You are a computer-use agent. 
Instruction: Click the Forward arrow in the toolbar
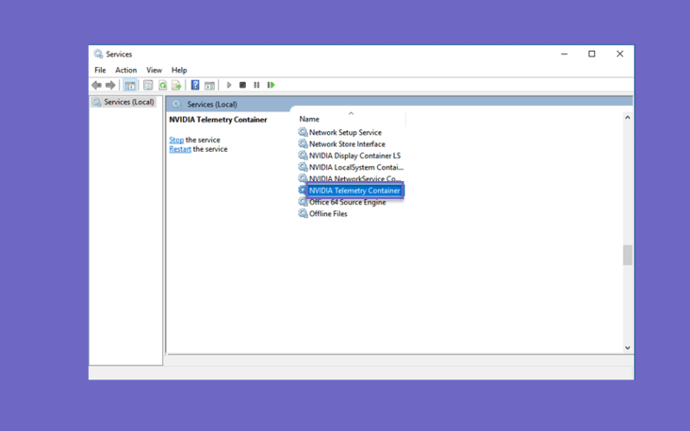pos(110,84)
